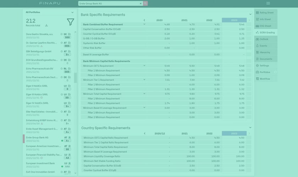Select European Investment Bank record

click(x=49, y=165)
